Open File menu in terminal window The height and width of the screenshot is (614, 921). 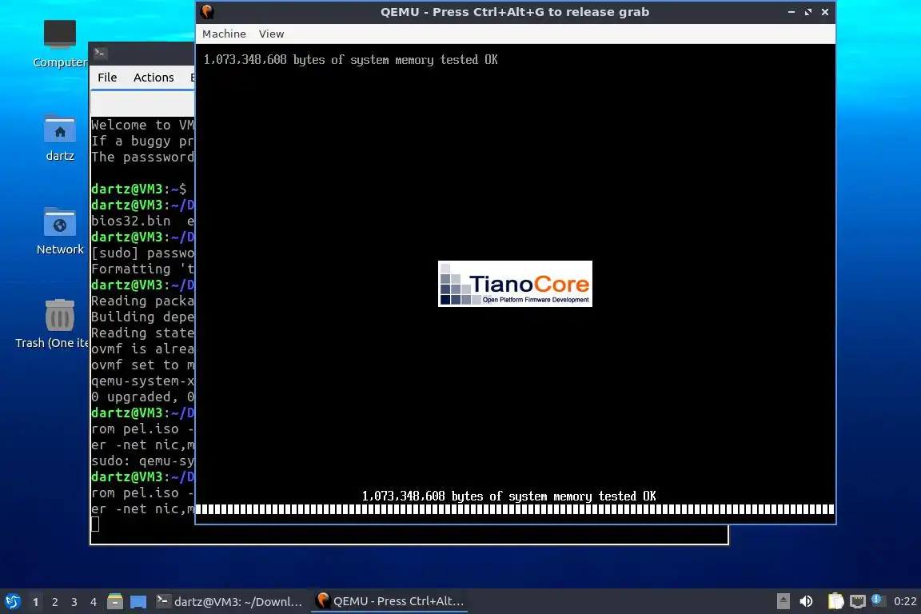107,78
